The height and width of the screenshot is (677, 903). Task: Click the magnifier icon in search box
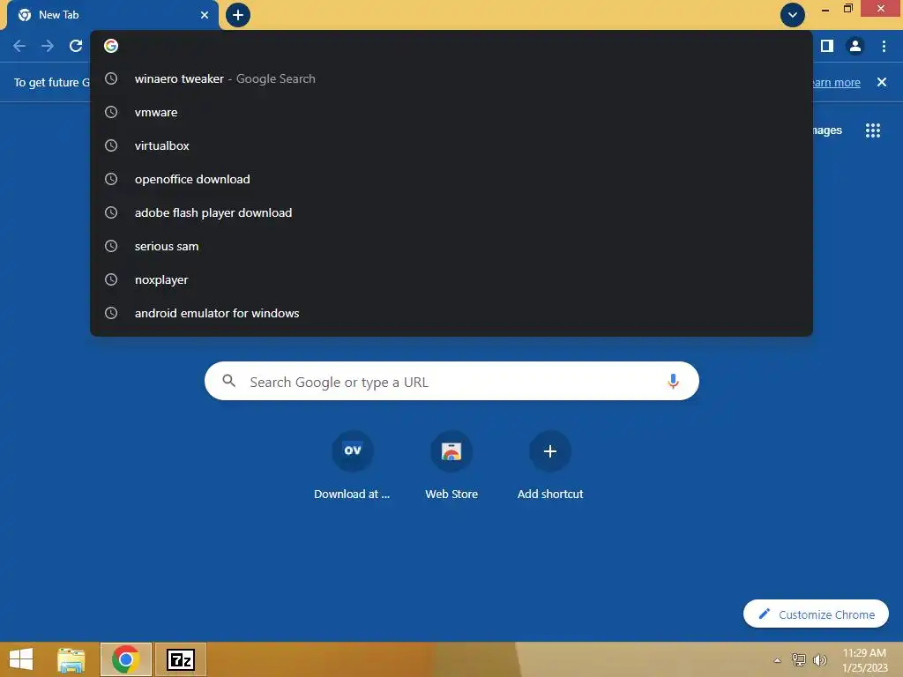point(228,381)
